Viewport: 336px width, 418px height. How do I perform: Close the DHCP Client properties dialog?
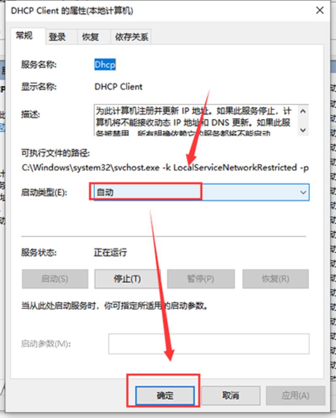click(320, 11)
